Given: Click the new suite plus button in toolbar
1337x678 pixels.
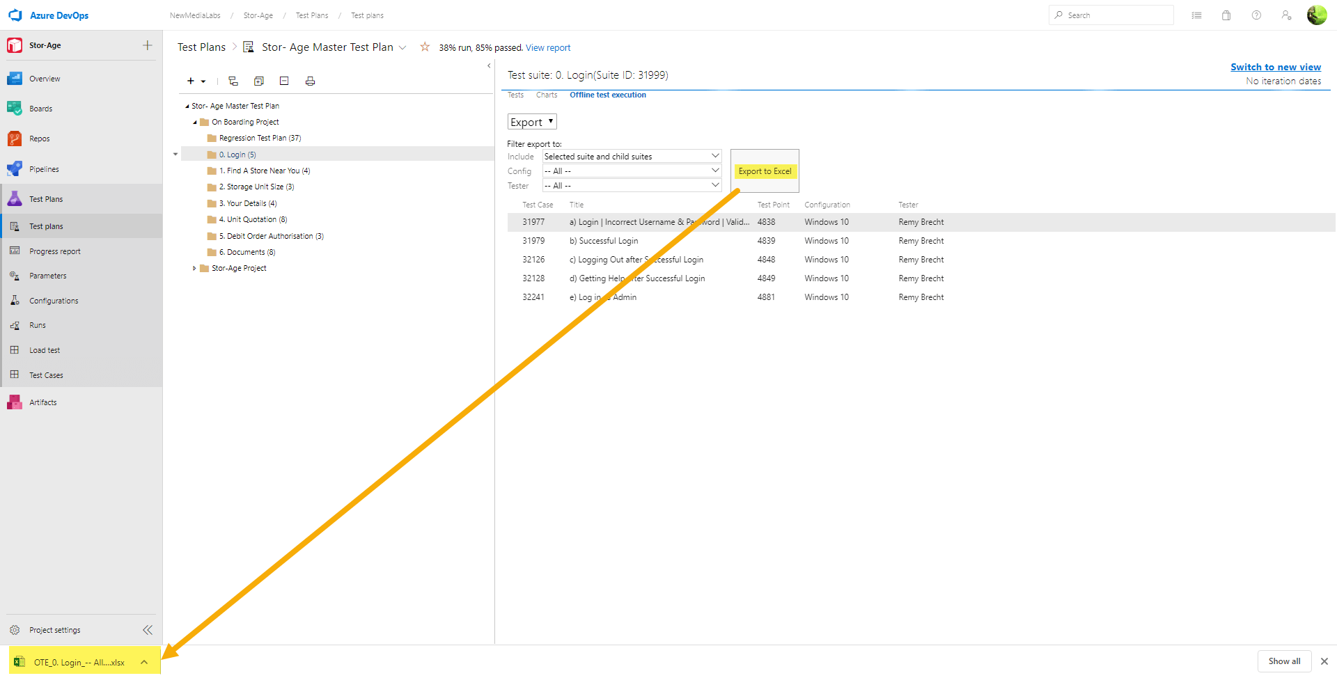Looking at the screenshot, I should [191, 81].
